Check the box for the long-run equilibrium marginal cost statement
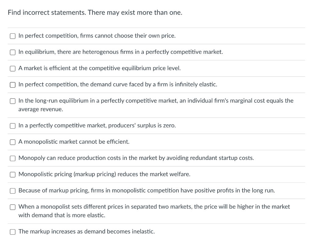 click(x=12, y=101)
